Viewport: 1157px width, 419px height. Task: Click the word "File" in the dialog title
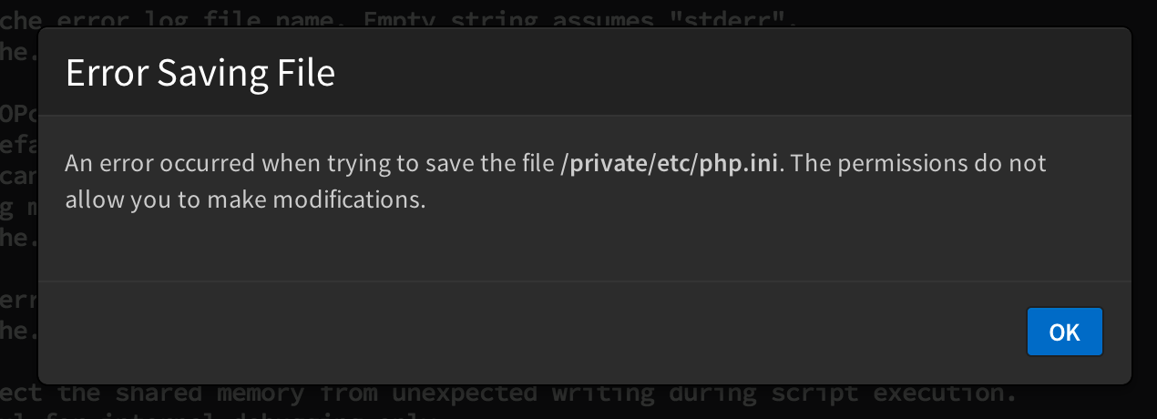click(x=305, y=73)
